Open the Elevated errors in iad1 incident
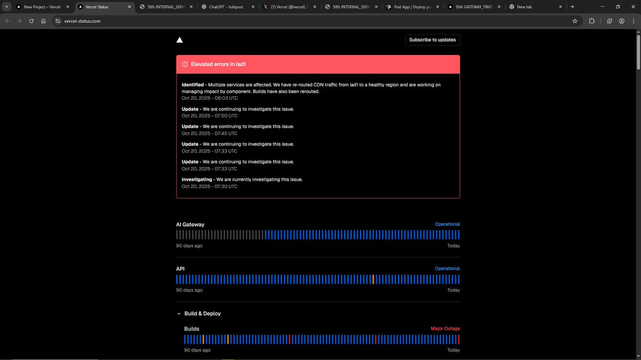Viewport: 641px width, 360px height. 218,64
